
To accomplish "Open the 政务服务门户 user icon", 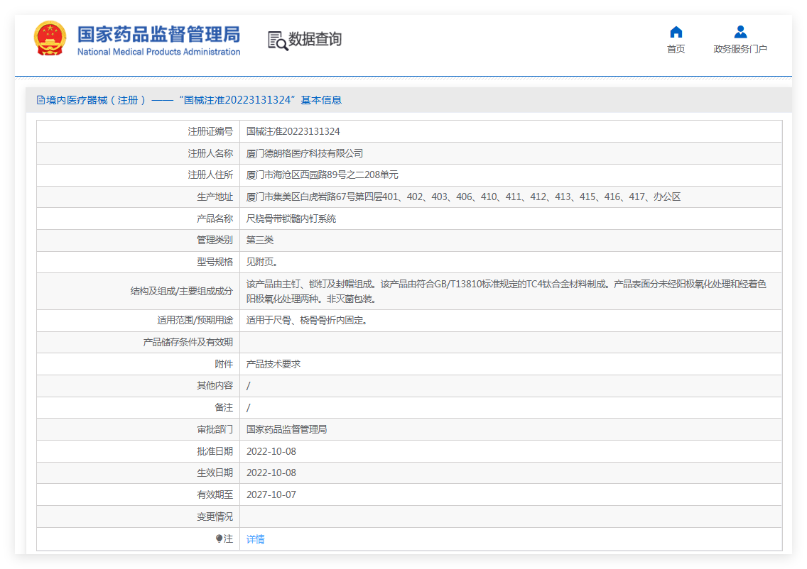I will pyautogui.click(x=740, y=32).
